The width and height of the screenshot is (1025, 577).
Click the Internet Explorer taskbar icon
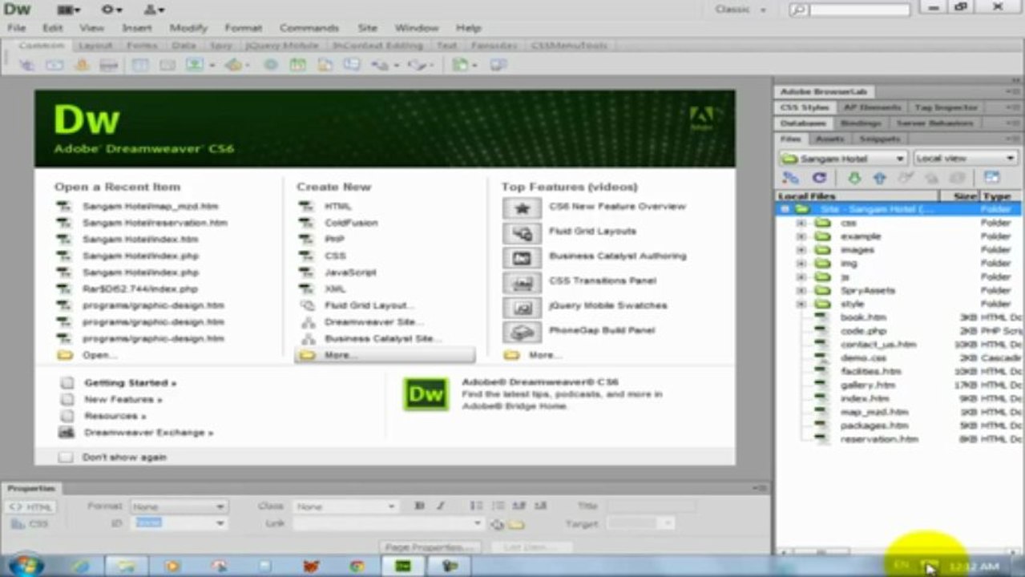coord(79,566)
